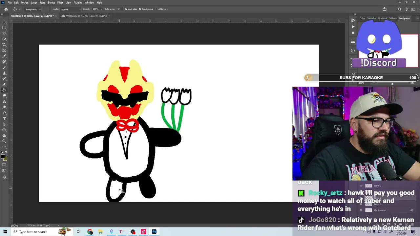Open the Filter menu

[x=60, y=3]
